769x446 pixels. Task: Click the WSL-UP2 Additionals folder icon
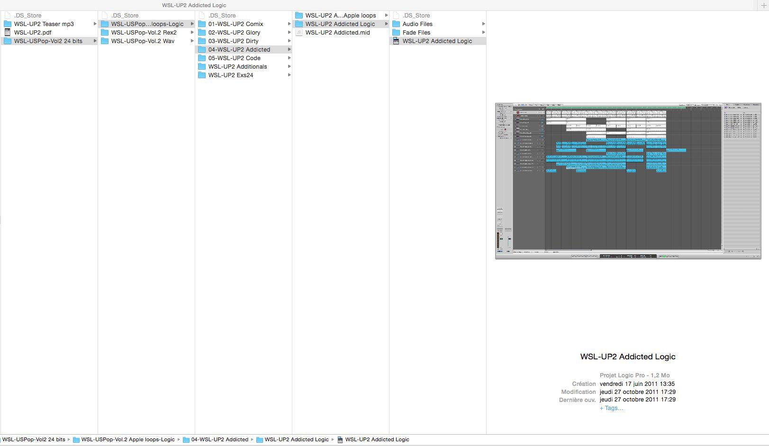click(202, 66)
